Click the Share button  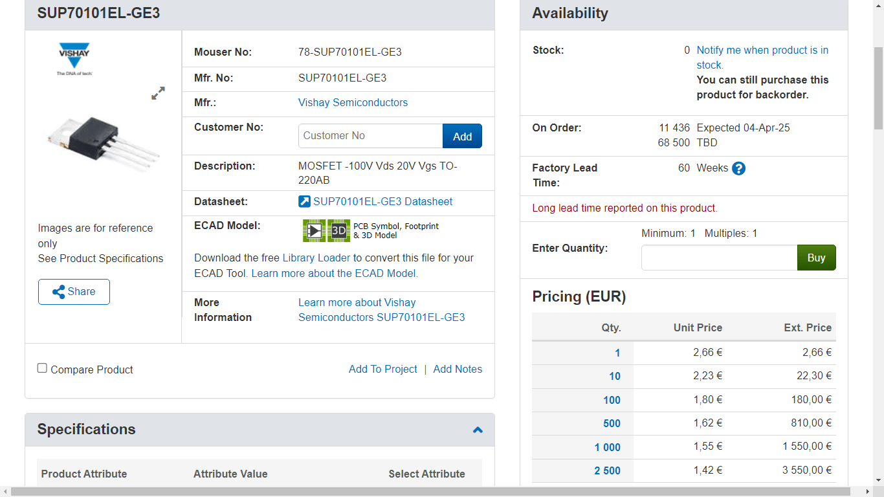coord(74,292)
